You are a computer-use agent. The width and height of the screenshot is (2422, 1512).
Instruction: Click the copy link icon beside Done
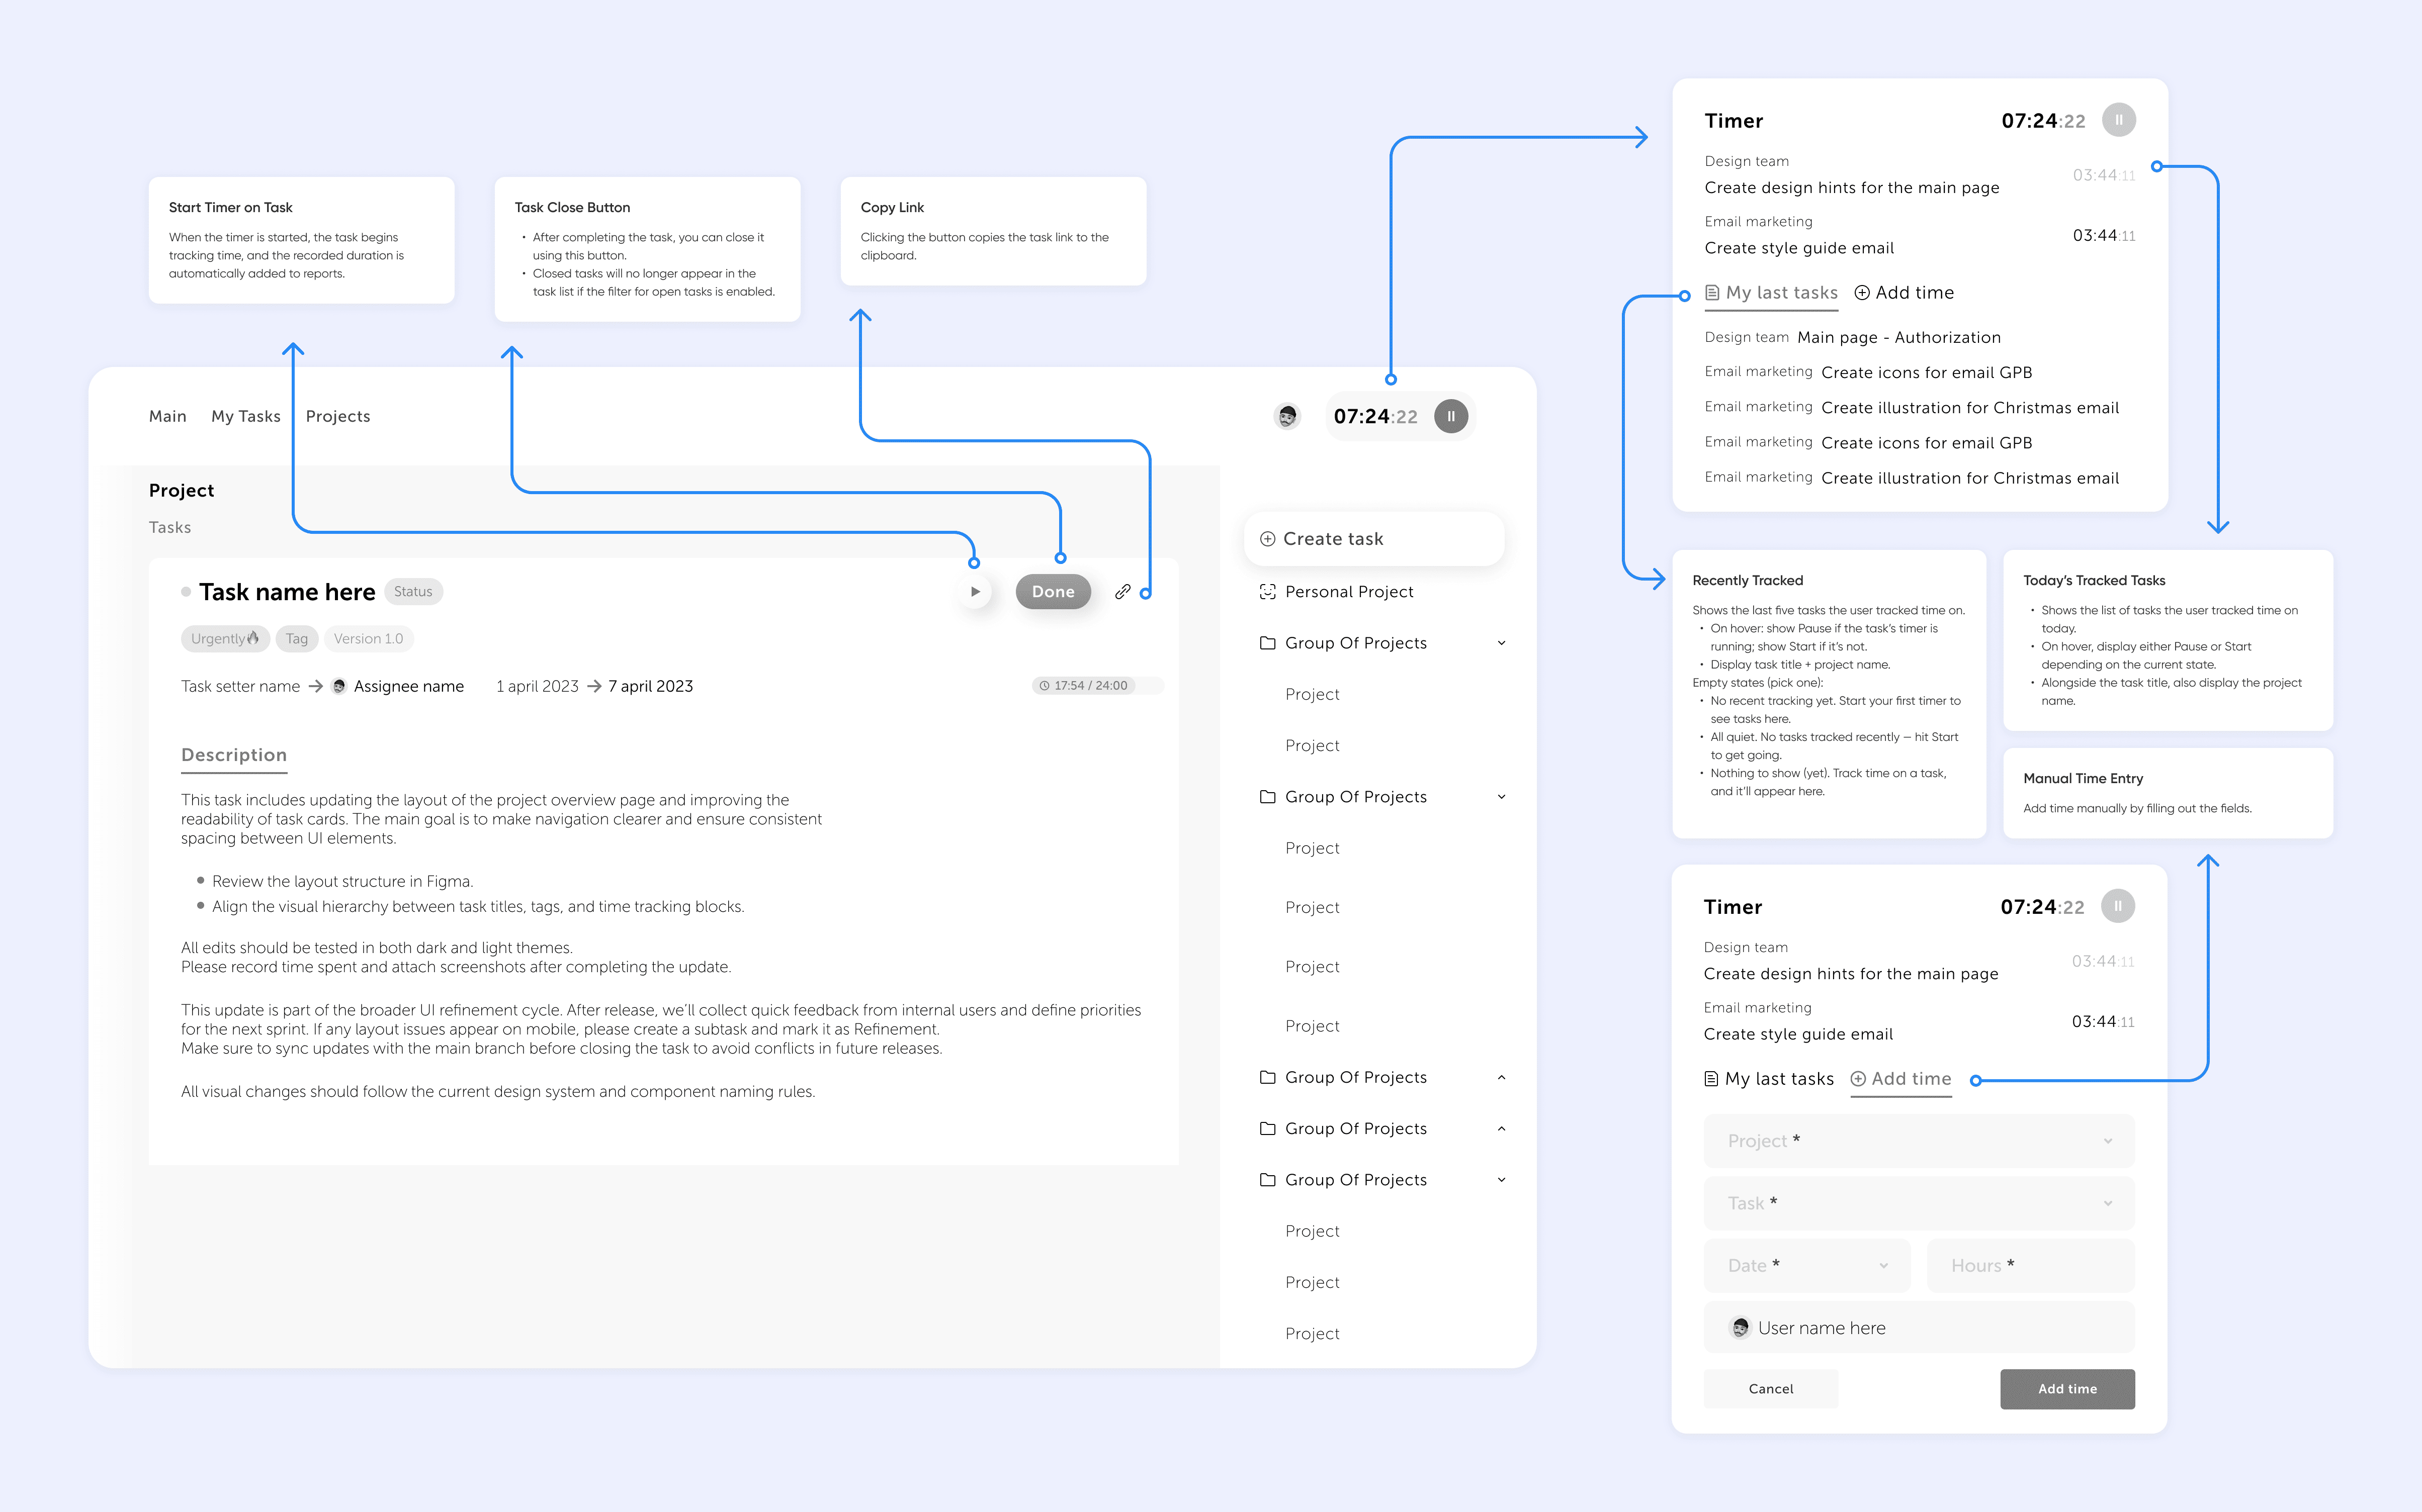click(x=1122, y=591)
